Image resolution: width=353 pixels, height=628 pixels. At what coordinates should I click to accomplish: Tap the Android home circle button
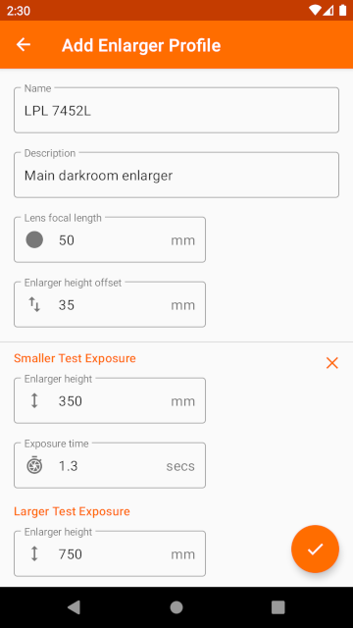(x=176, y=607)
